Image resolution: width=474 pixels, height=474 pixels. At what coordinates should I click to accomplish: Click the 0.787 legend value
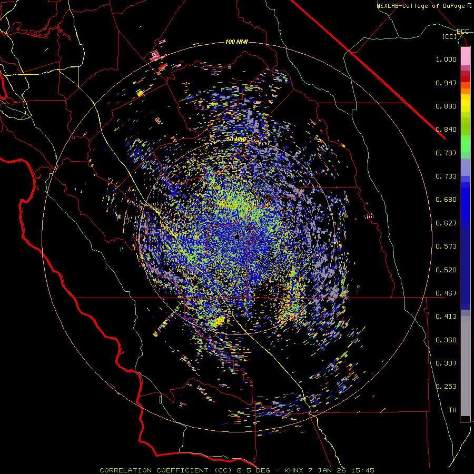click(446, 153)
